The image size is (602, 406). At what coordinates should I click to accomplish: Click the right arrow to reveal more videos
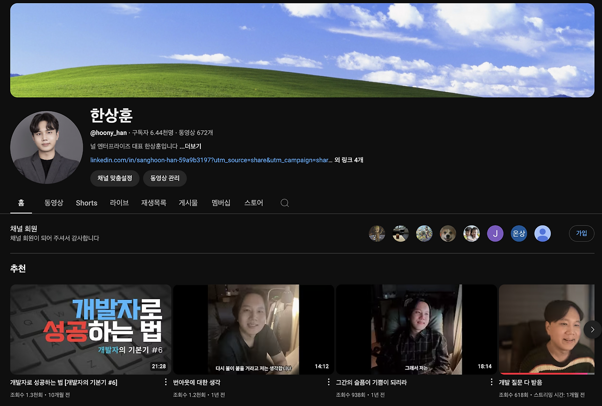click(592, 329)
